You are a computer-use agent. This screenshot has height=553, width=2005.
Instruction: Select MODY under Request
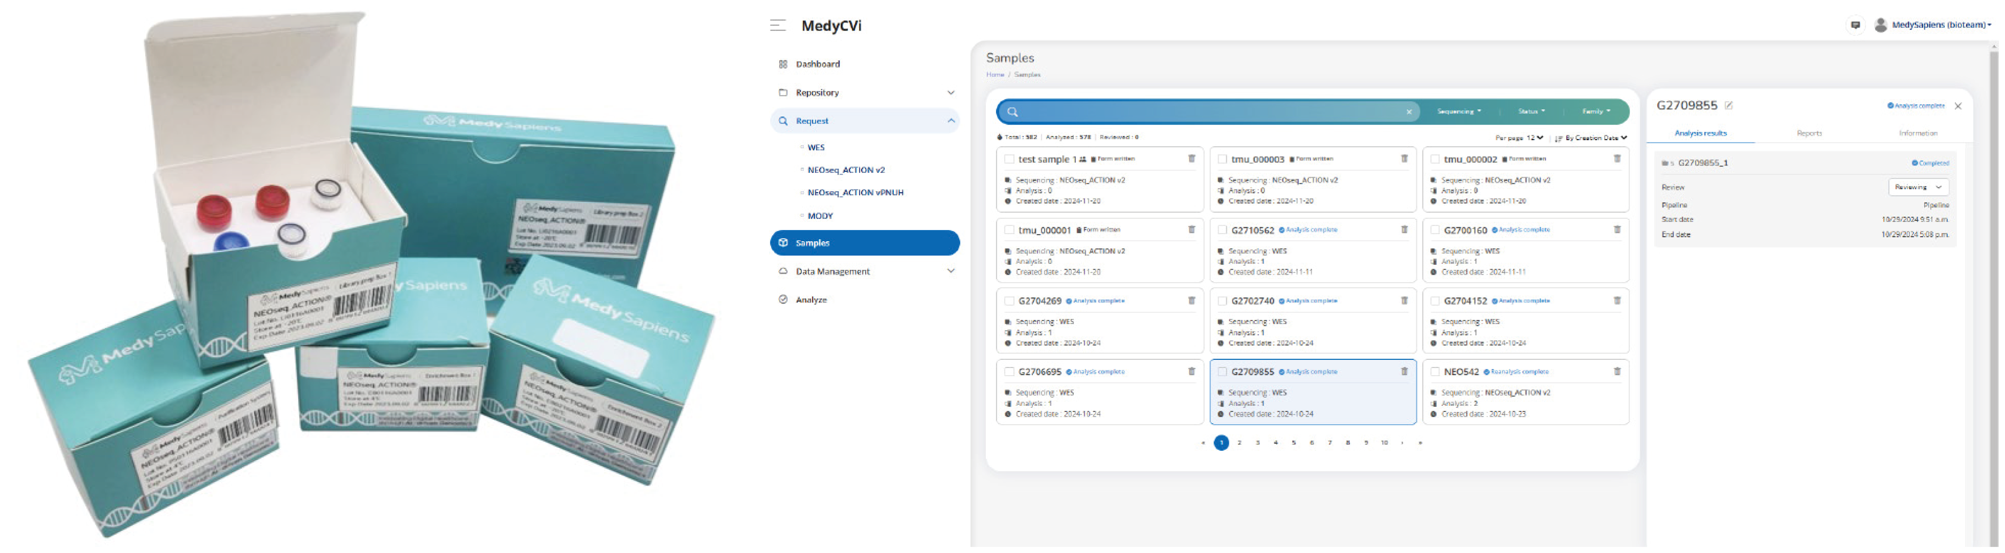[820, 216]
